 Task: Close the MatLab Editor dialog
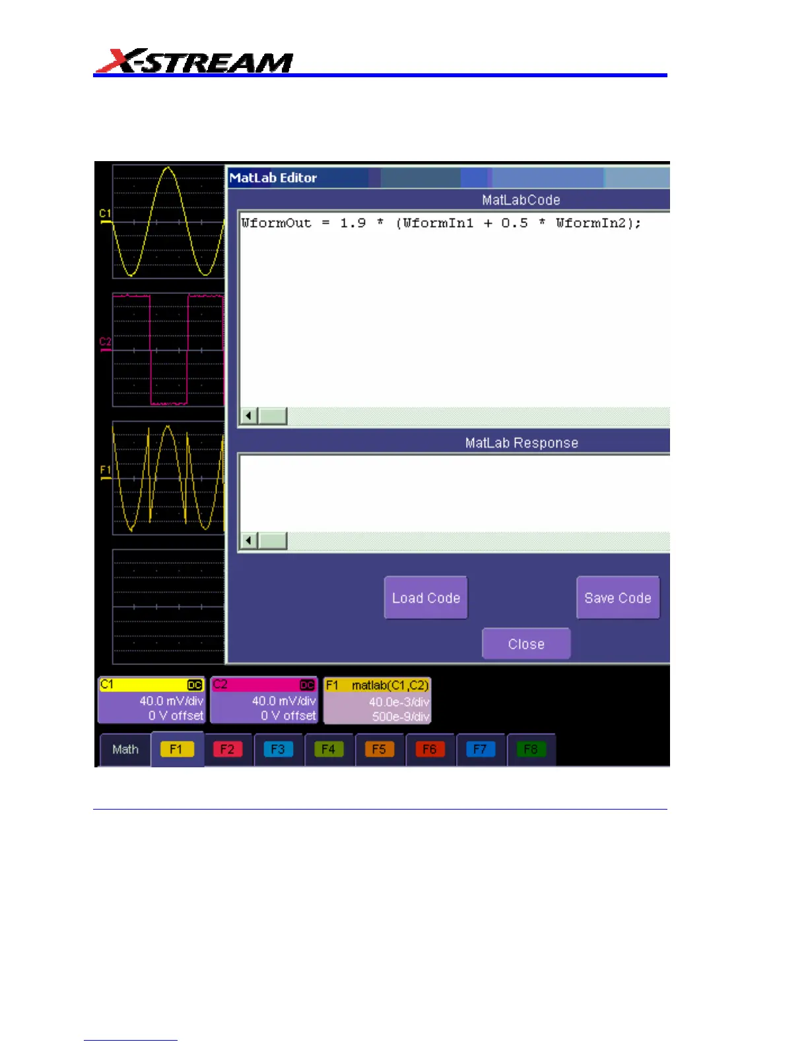[526, 644]
